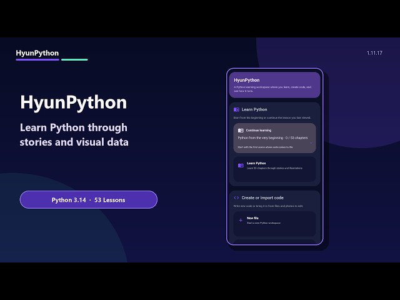This screenshot has width=400, height=300.
Task: Tap the New file card
Action: tap(274, 224)
